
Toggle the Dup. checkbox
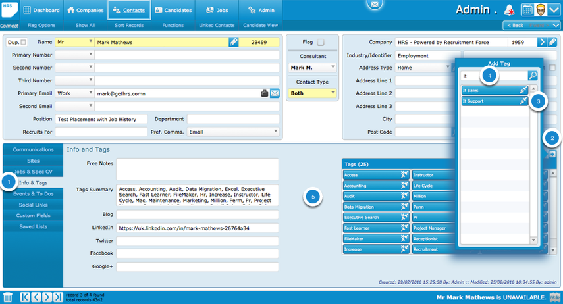pyautogui.click(x=23, y=42)
